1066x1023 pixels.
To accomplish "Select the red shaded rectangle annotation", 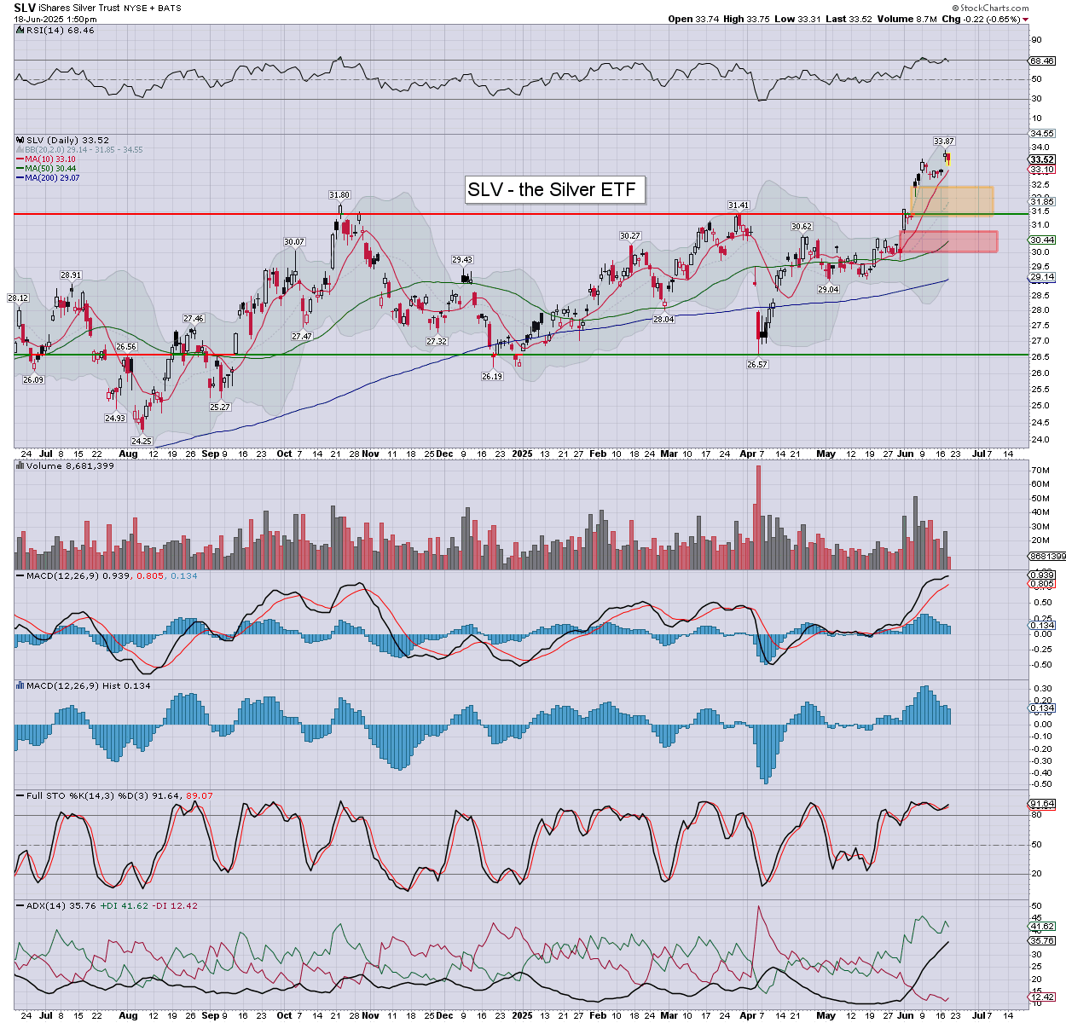I will [x=948, y=241].
